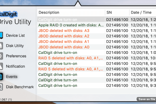Sort events by Description column header
The height and width of the screenshot is (104, 156).
tap(71, 13)
